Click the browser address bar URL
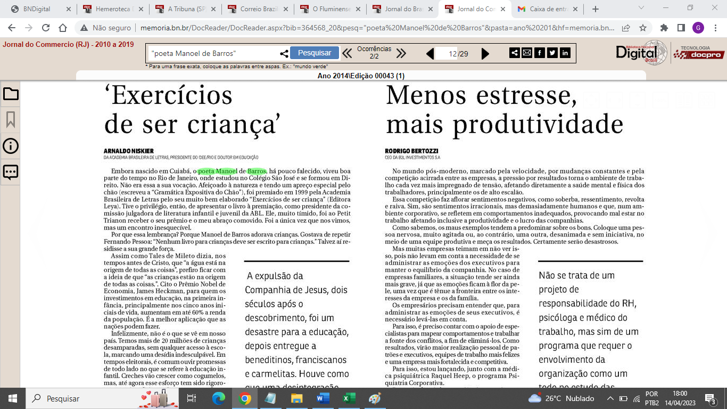727x409 pixels. pos(377,28)
